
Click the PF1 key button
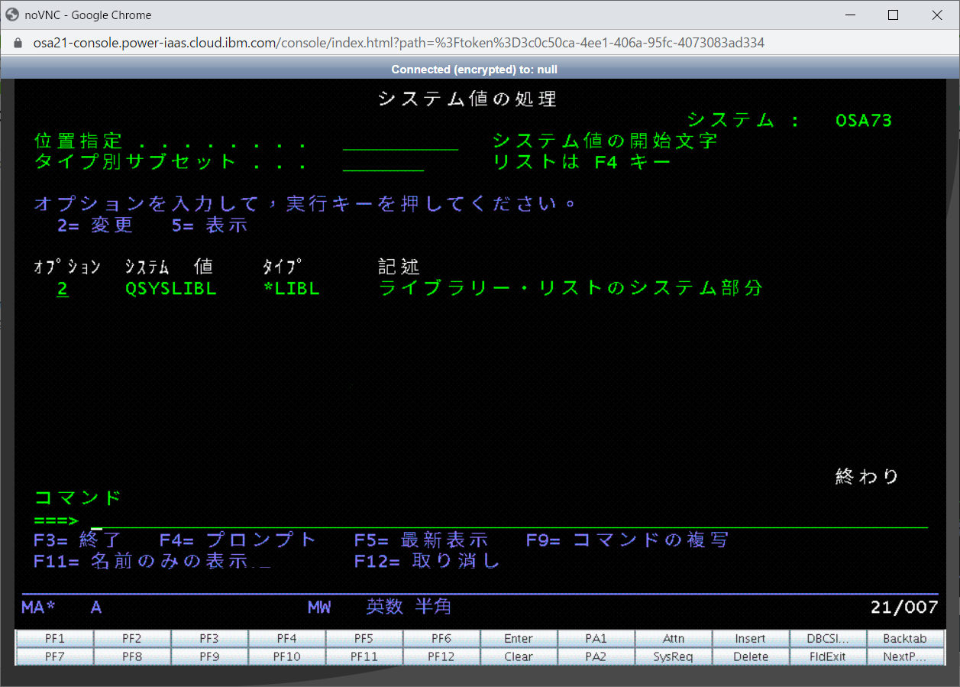(55, 638)
